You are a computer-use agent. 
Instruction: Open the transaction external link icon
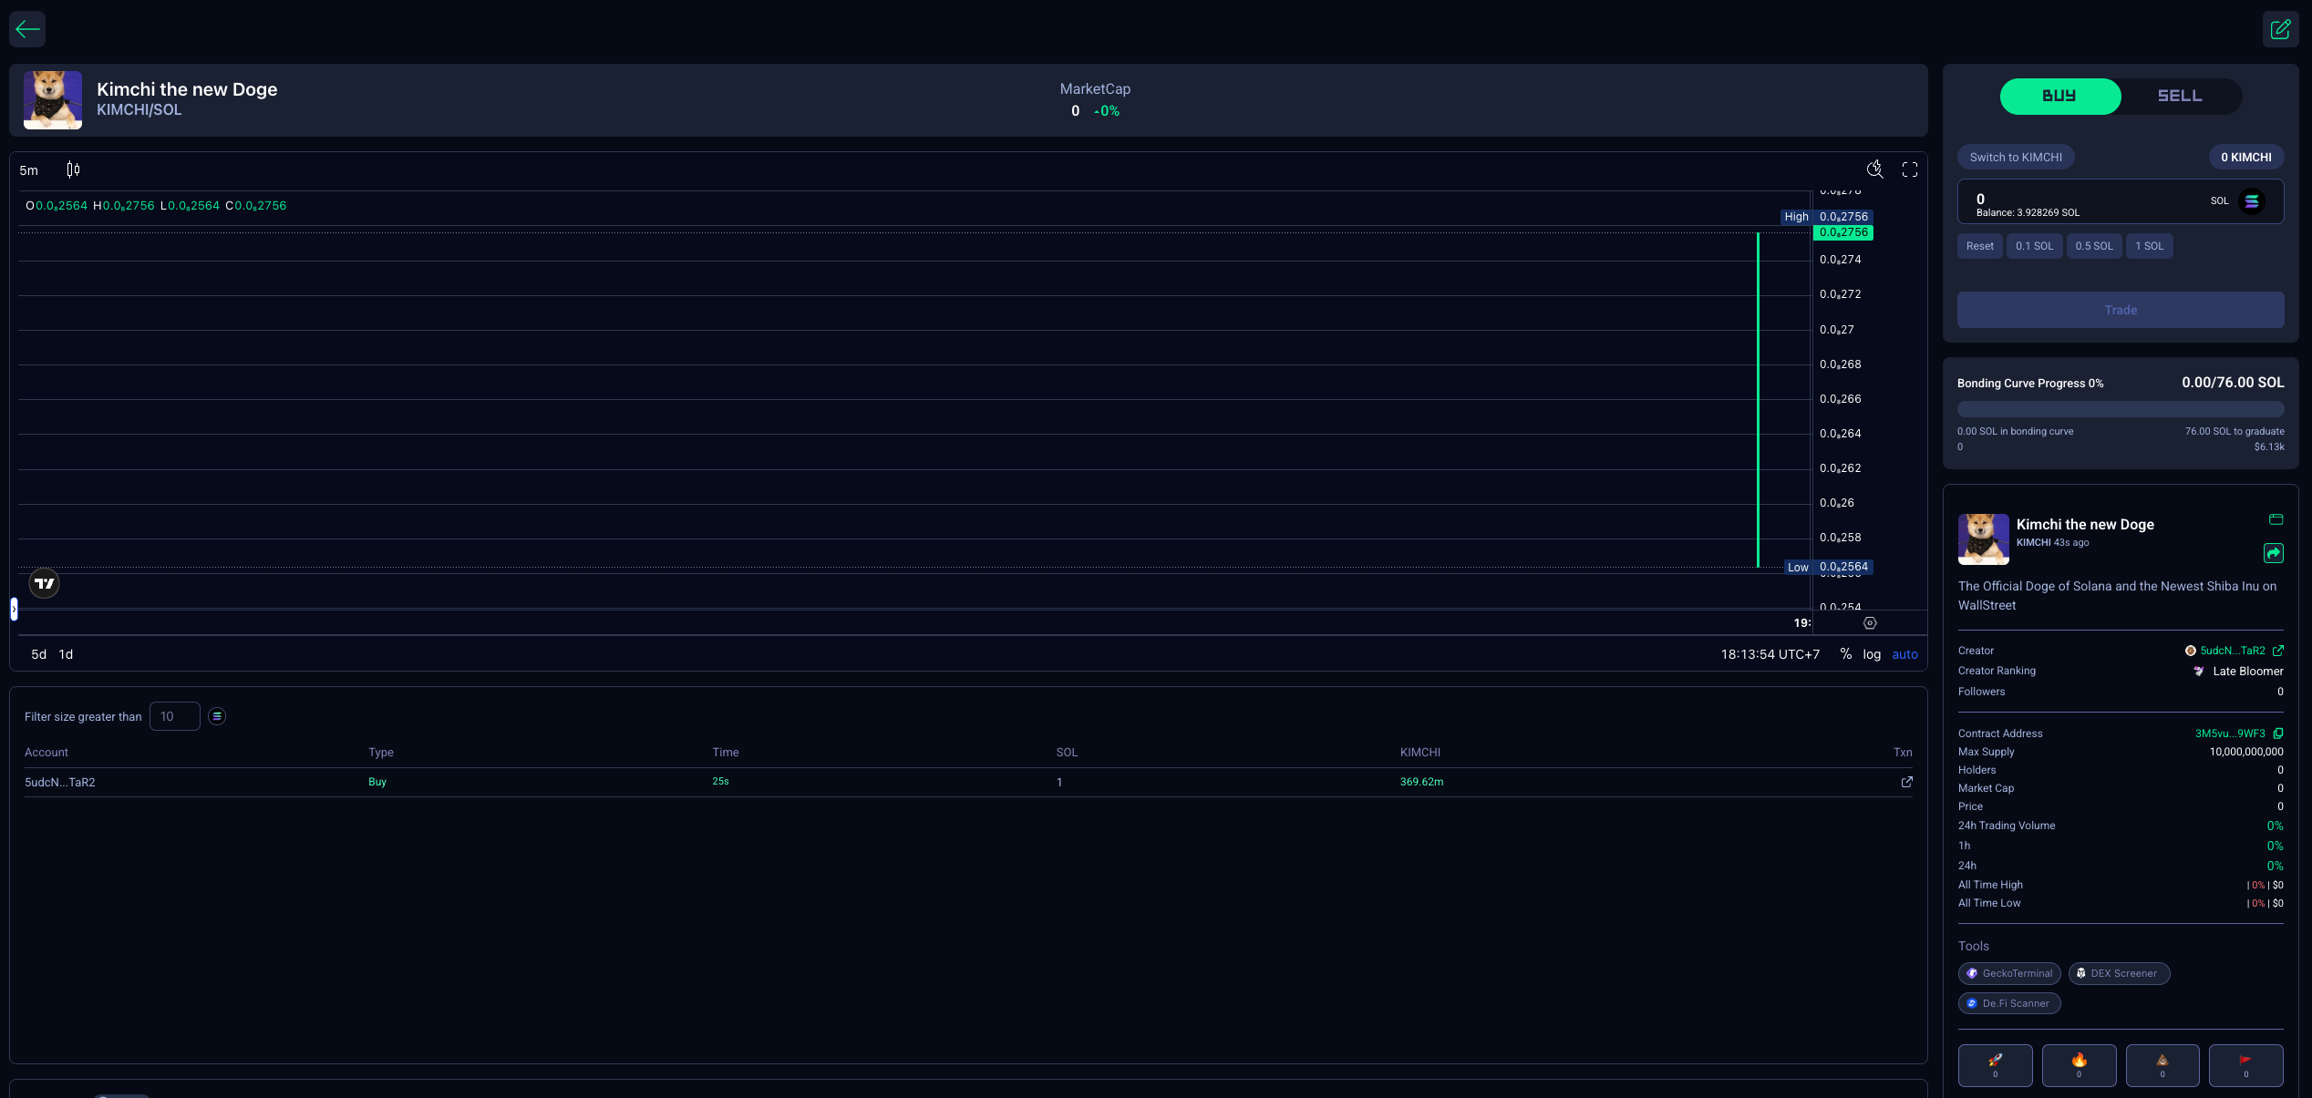click(1906, 782)
